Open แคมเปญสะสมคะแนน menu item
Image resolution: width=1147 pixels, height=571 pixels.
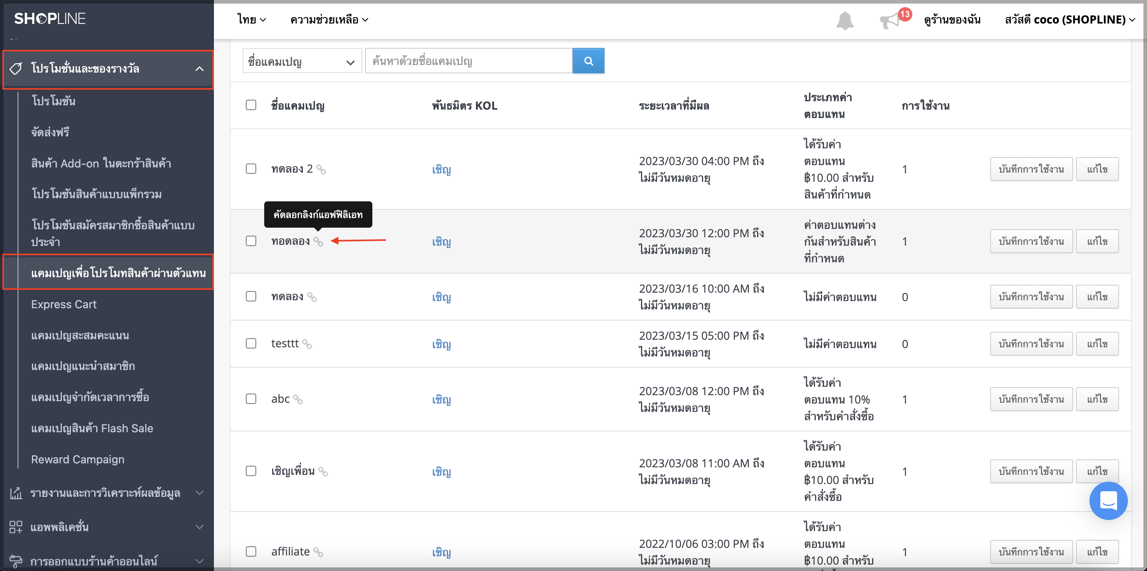pos(80,335)
